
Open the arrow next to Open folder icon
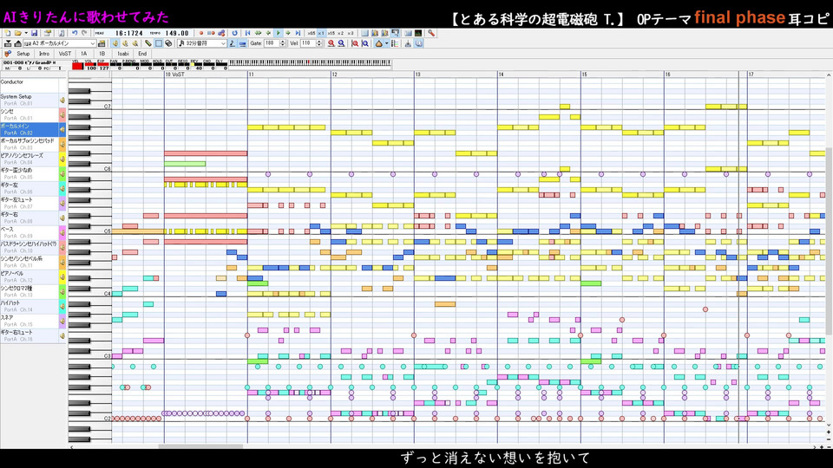(26, 33)
